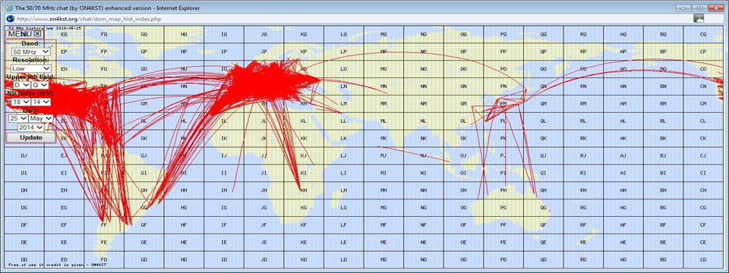Image resolution: width=729 pixels, height=273 pixels.
Task: Click the Internet Explorer icon in title bar
Action: pyautogui.click(x=9, y=8)
